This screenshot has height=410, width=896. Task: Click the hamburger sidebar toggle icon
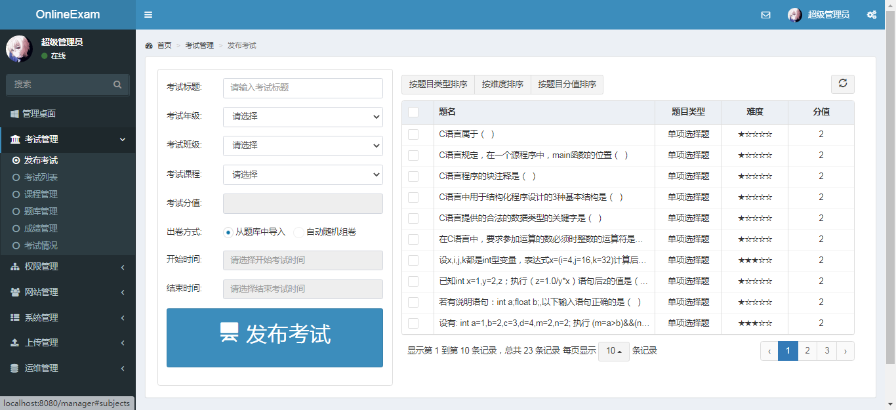[148, 14]
